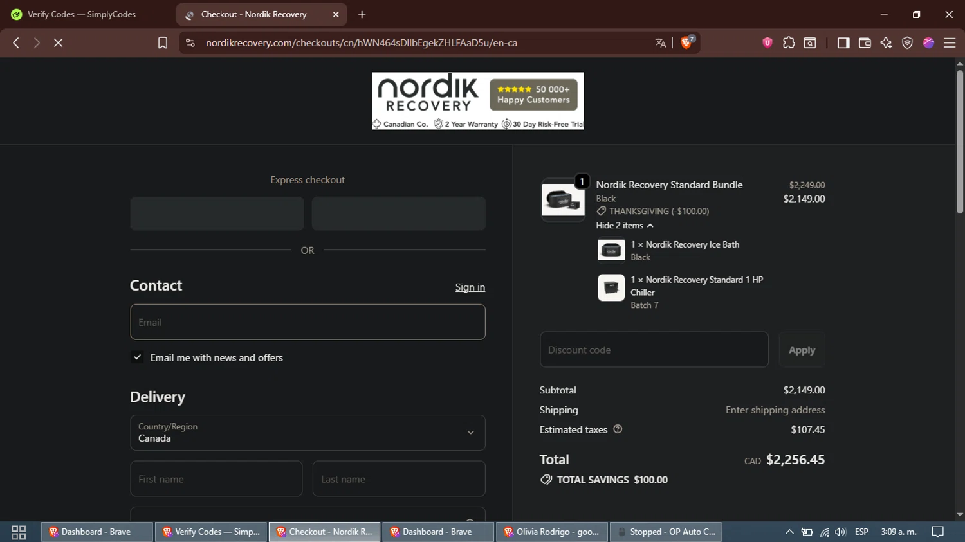Open the extensions puzzle icon
Image resolution: width=965 pixels, height=542 pixels.
point(789,42)
